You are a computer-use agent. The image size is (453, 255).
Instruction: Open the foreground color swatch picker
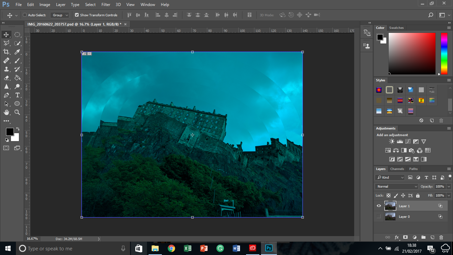click(x=10, y=131)
